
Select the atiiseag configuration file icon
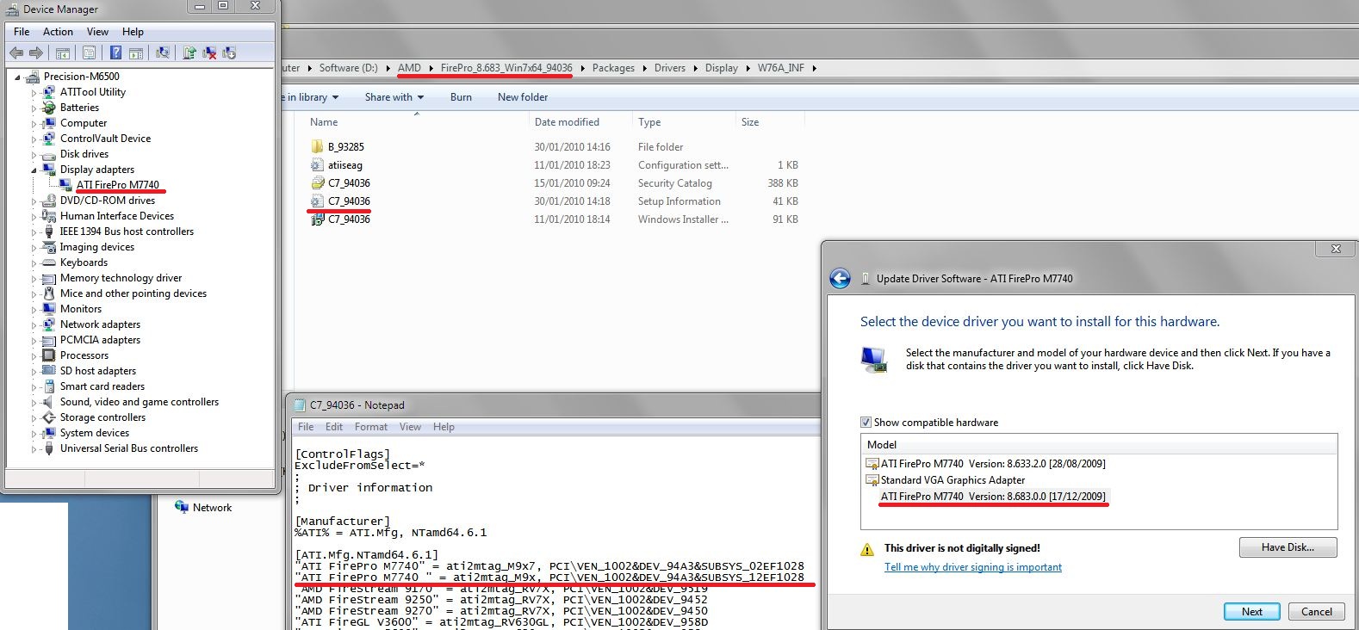(317, 164)
